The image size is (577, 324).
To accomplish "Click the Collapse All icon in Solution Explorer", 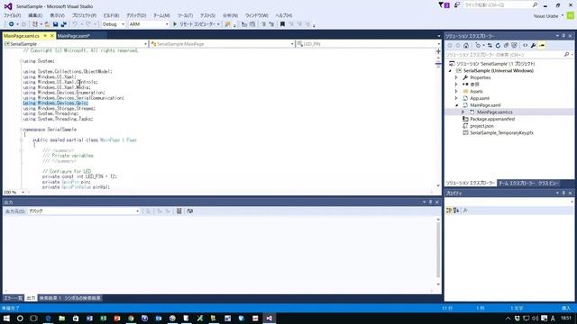I will click(506, 46).
